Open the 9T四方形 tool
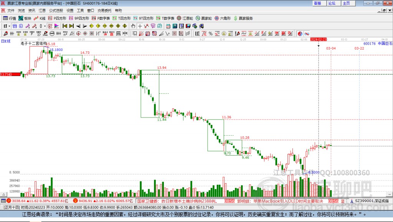 click(x=144, y=18)
